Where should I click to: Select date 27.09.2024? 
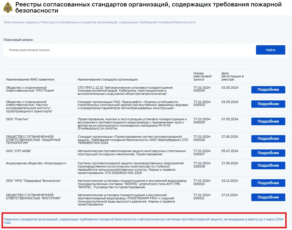click(230, 163)
